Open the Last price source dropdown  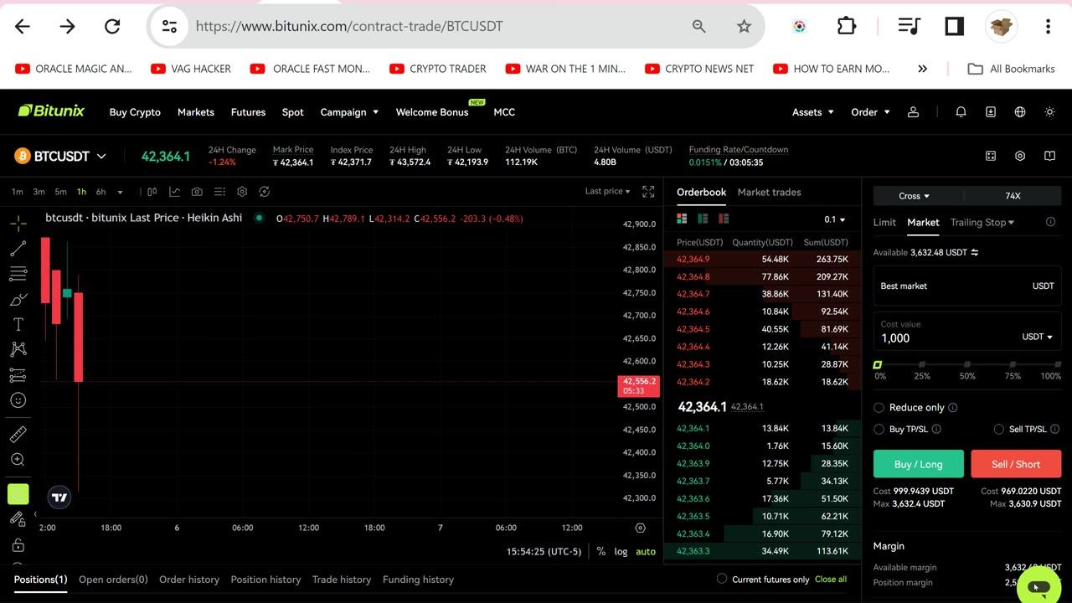[607, 191]
